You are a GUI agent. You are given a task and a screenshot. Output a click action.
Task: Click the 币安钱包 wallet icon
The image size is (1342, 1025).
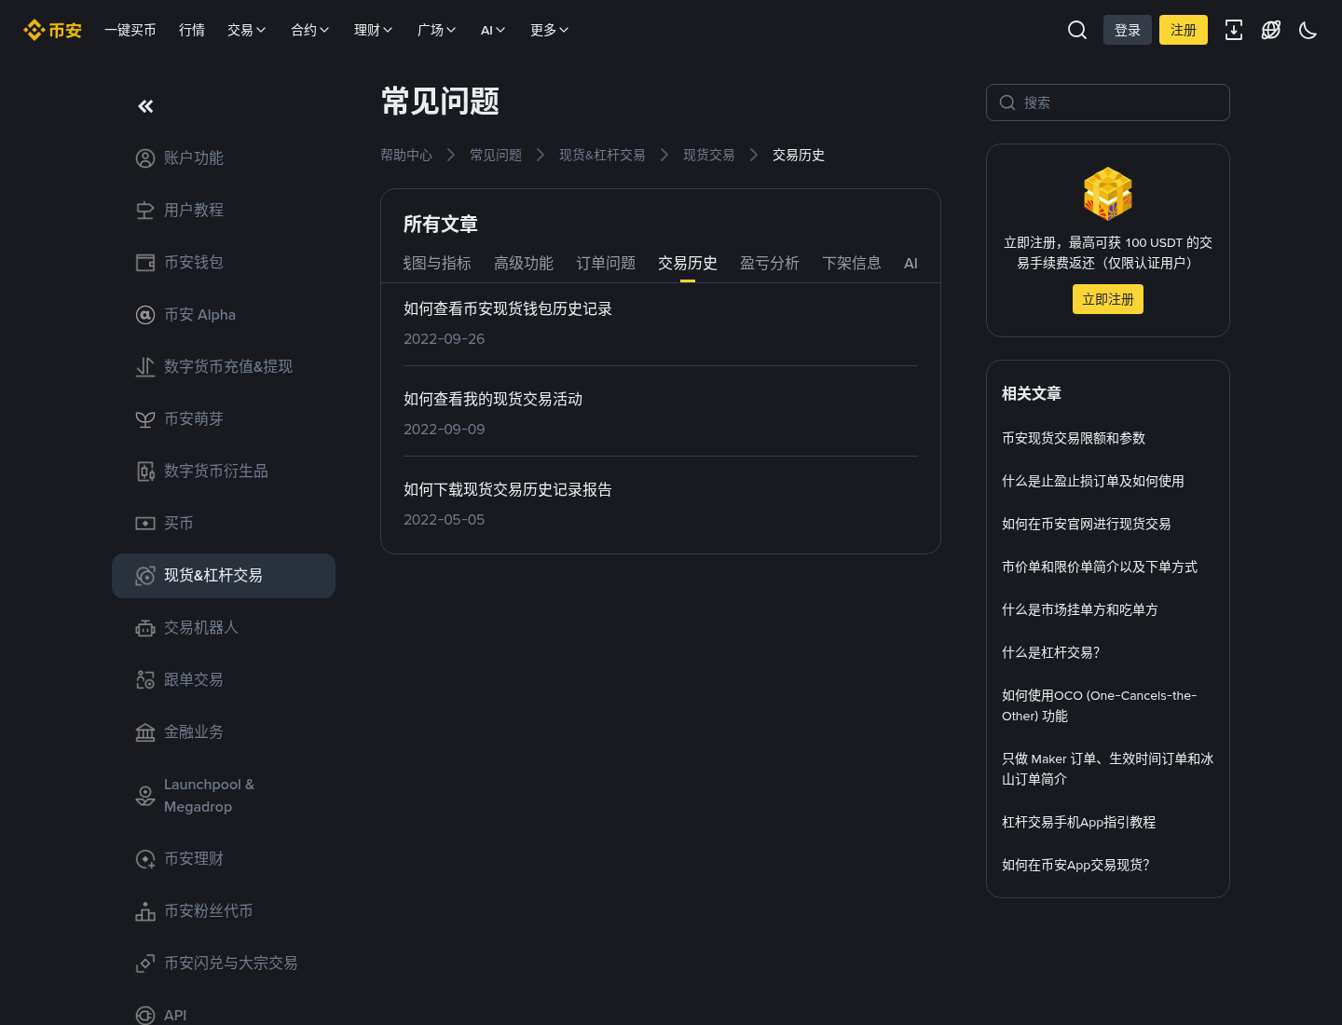tap(145, 263)
